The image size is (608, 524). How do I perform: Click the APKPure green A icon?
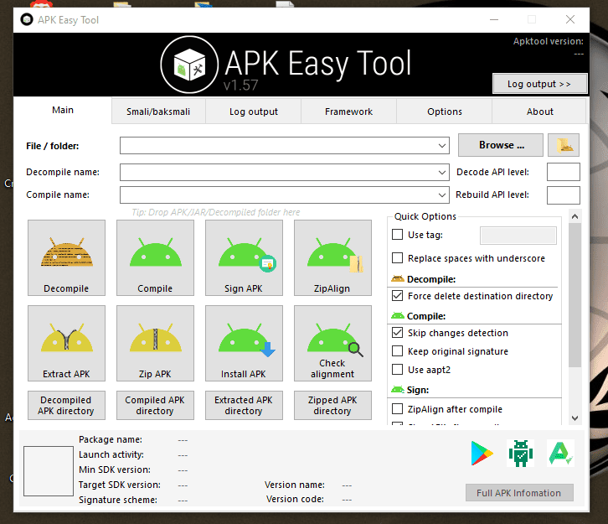[561, 453]
